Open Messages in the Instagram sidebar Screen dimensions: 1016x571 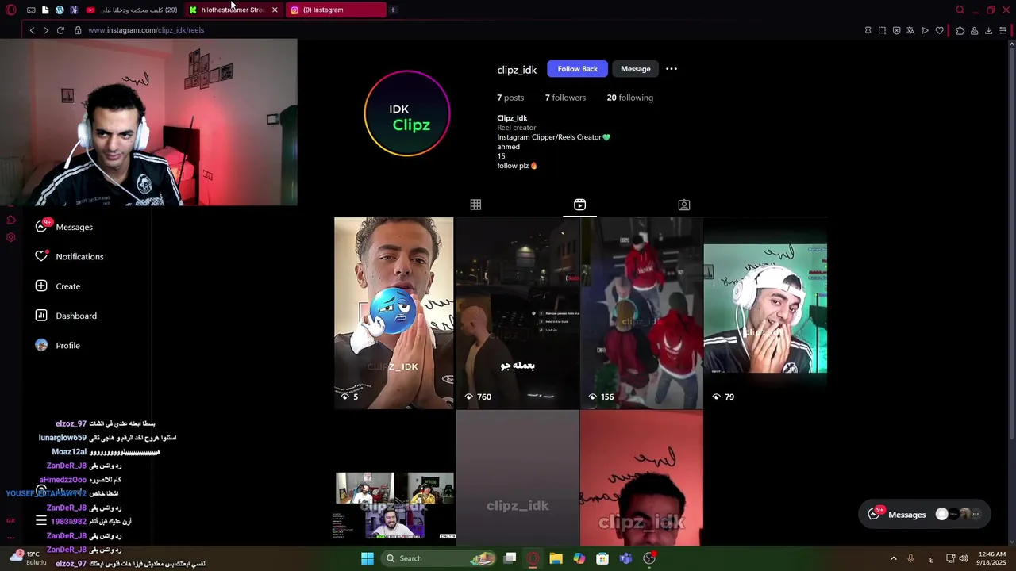[x=64, y=227]
